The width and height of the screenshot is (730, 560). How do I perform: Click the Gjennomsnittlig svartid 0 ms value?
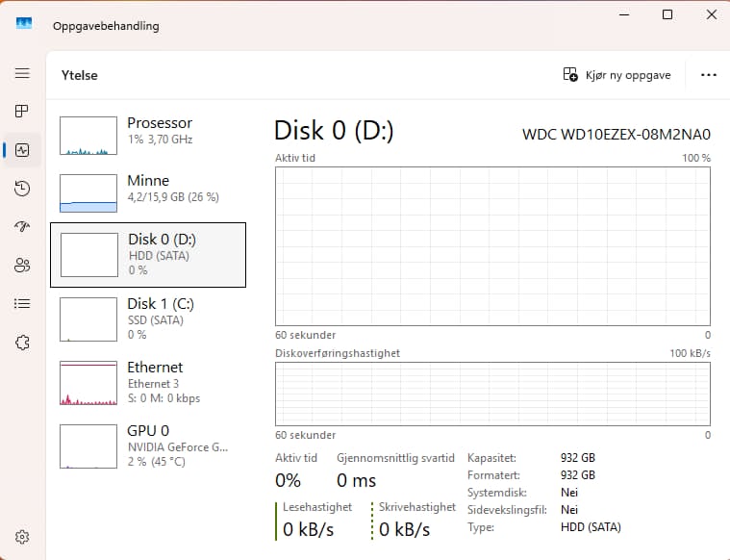[x=356, y=480]
